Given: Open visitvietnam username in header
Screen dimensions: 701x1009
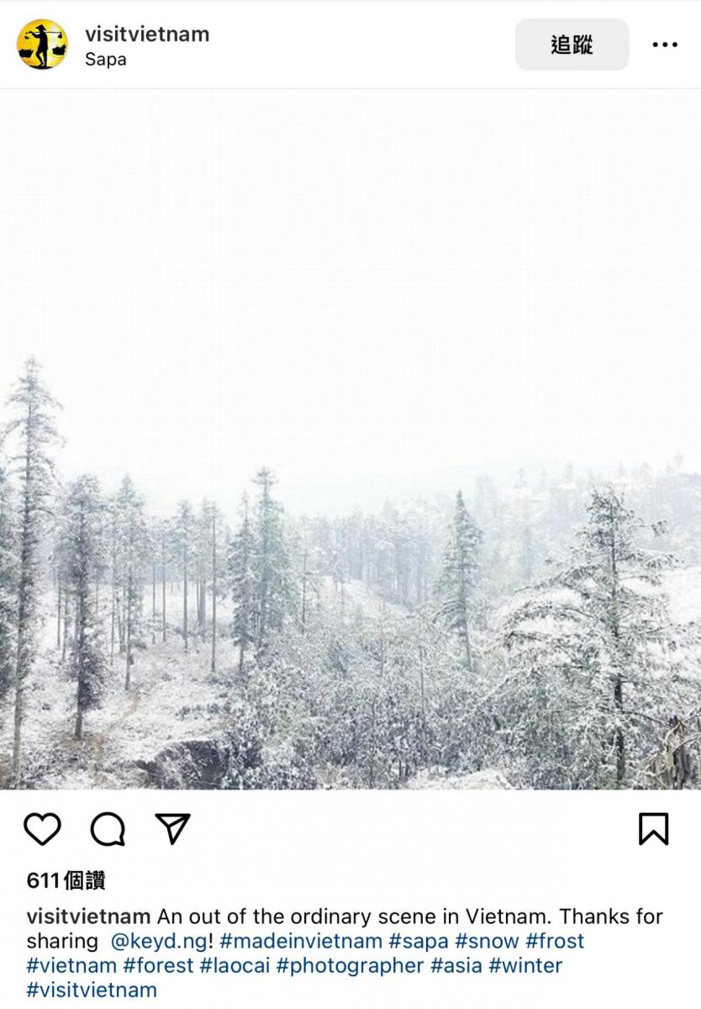Looking at the screenshot, I should (x=147, y=34).
